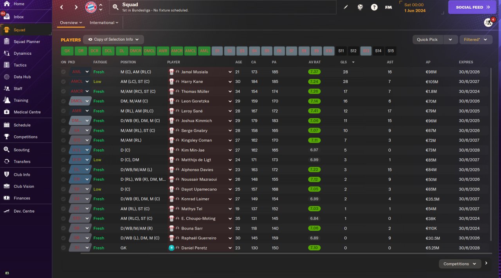Viewport: 501px width, 278px height.
Task: Open the Overview tab menu
Action: (71, 23)
